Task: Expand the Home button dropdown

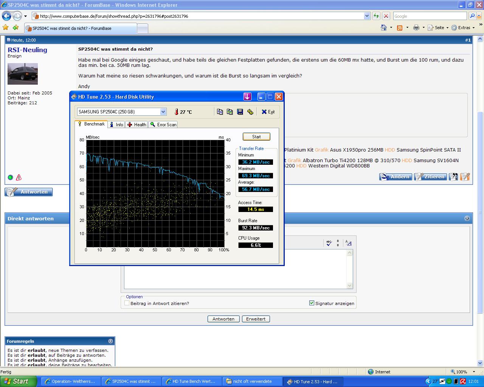Action: point(391,28)
